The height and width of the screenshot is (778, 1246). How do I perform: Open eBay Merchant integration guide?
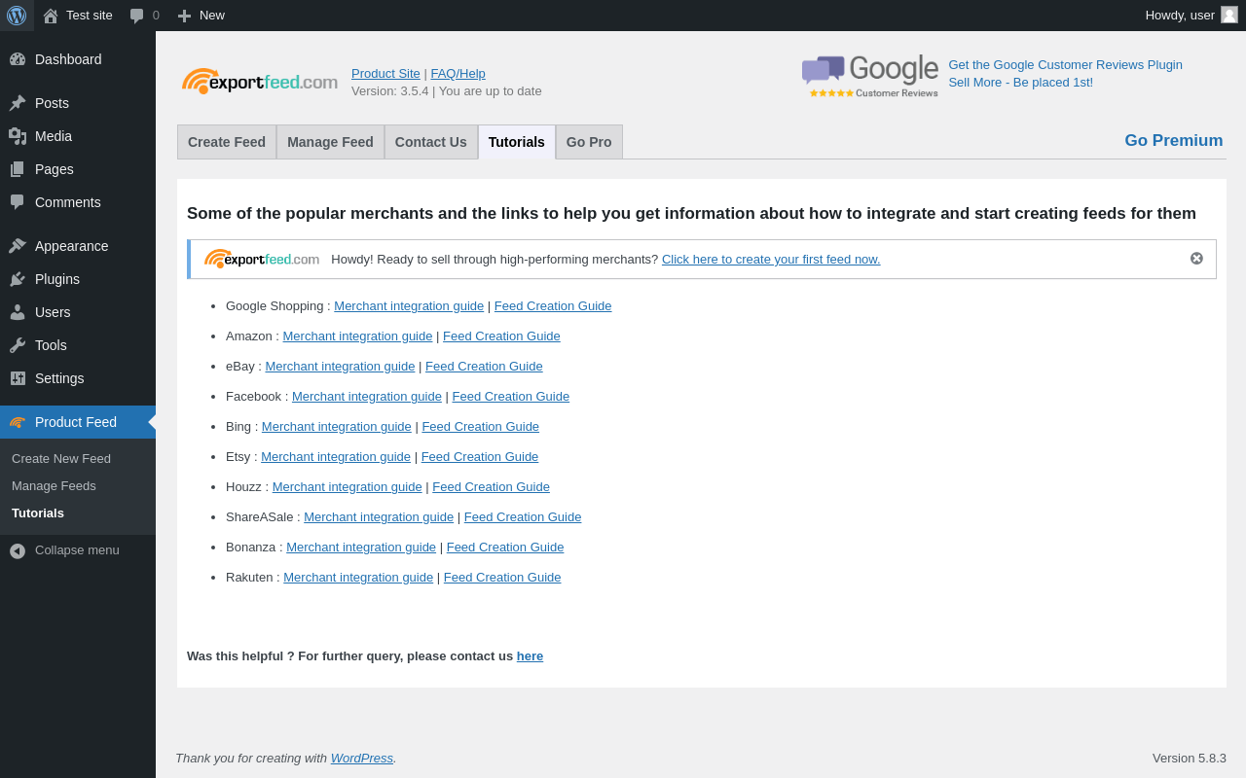coord(340,367)
